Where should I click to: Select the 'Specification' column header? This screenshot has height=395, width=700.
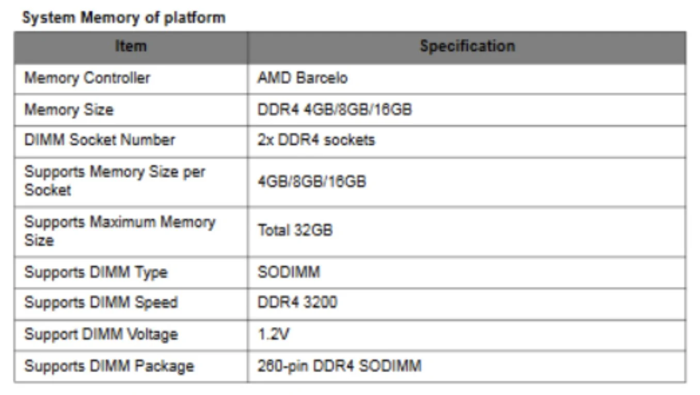467,46
